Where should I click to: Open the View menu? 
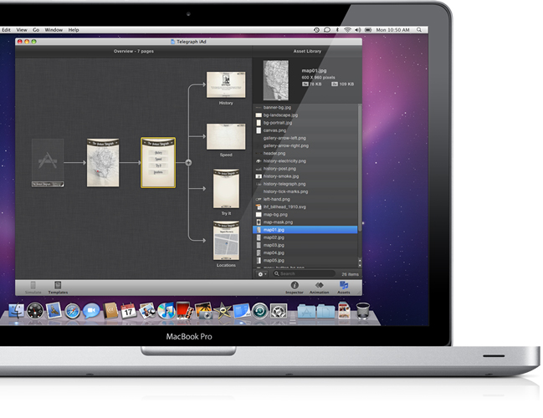point(22,30)
